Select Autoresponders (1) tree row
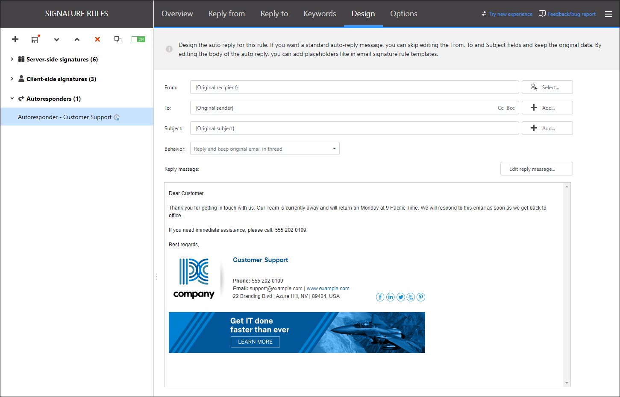Screen dimensions: 620x397 (77, 99)
